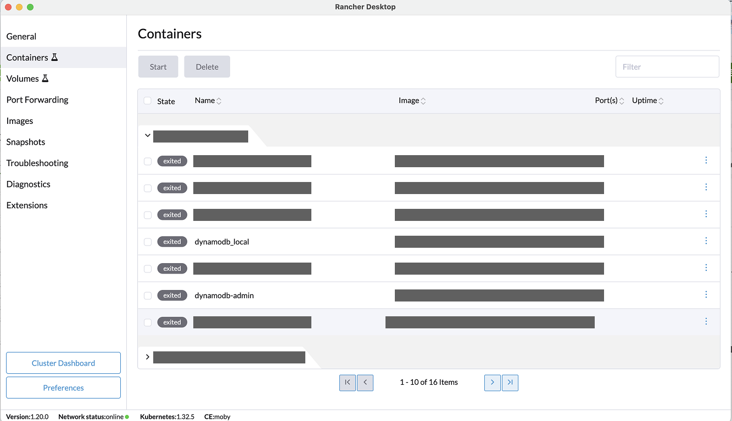Screen dimensions: 732x421
Task: Go to the first page of containers
Action: [348, 383]
